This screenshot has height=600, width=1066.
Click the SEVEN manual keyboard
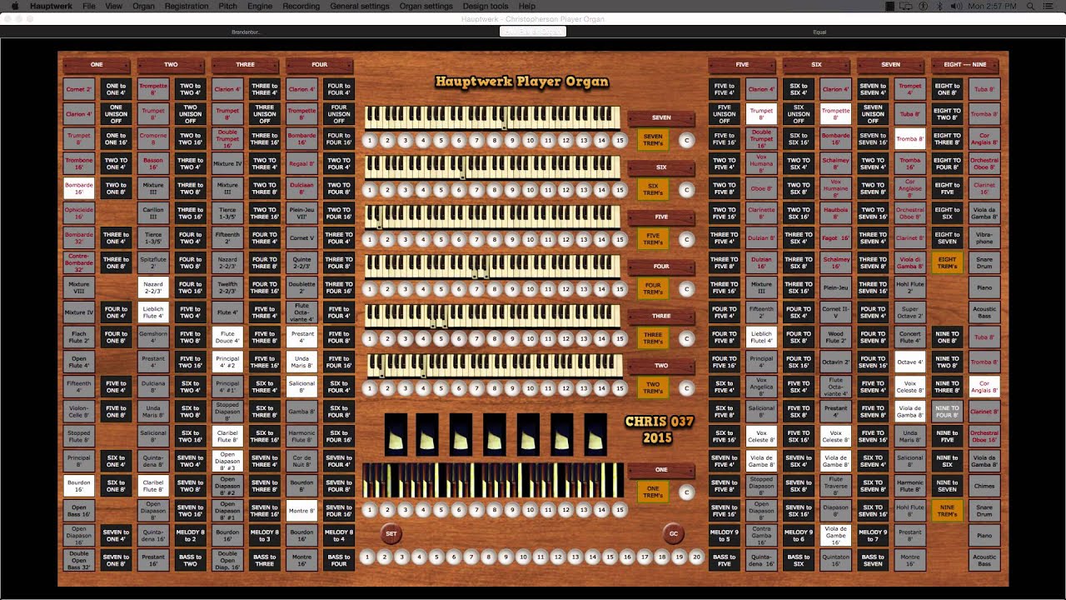(492, 117)
